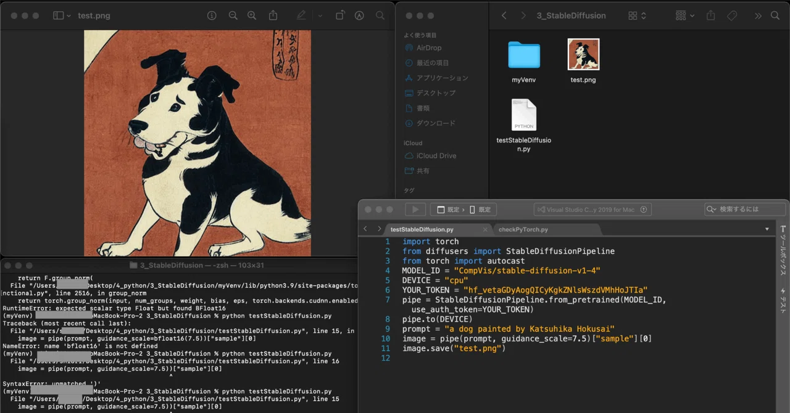Show more Finder toolbar items
Screen dimensions: 790x413
tap(758, 15)
